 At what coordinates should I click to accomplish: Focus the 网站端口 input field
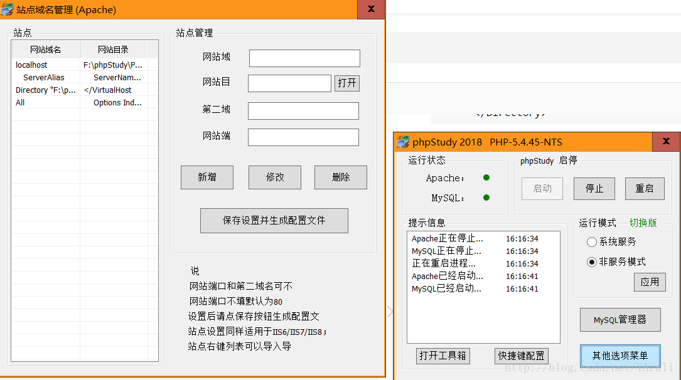point(303,137)
